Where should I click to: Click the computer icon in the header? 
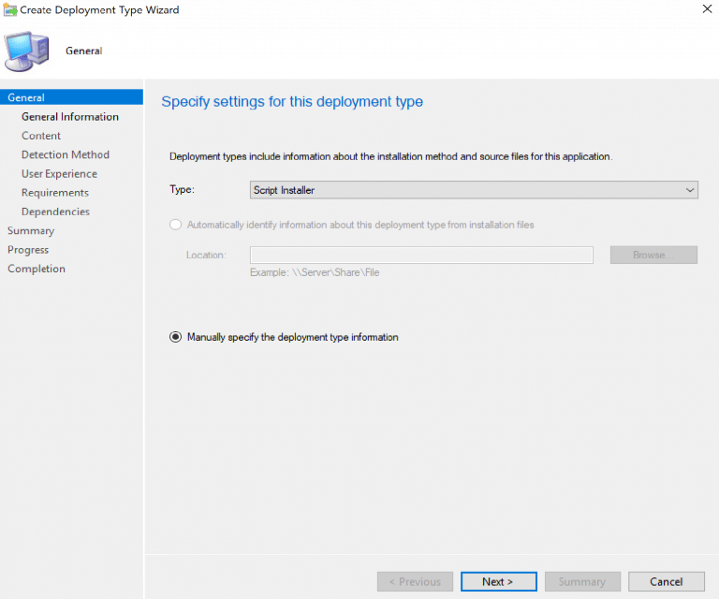29,51
